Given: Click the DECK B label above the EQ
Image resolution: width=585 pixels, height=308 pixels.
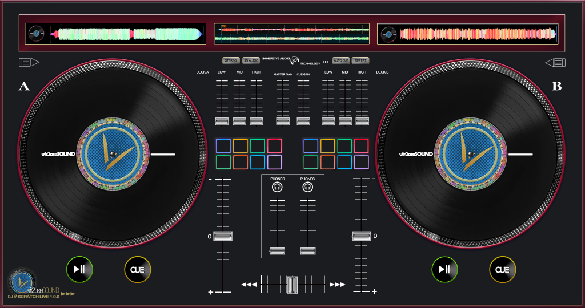Looking at the screenshot, I should click(x=382, y=72).
